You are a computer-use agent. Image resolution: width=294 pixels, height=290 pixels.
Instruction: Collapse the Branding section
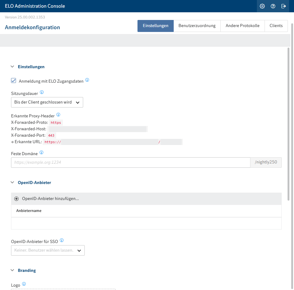click(x=12, y=270)
